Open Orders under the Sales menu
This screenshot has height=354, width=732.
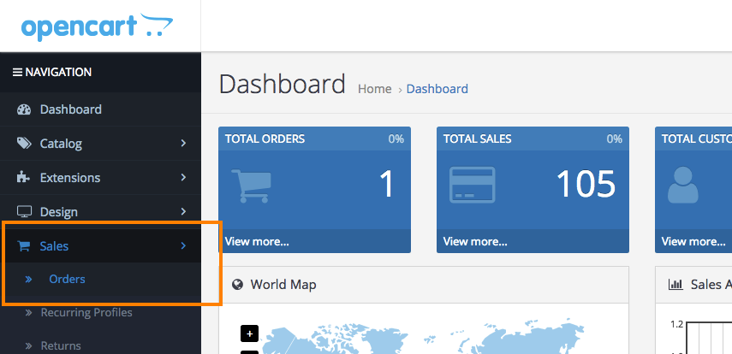coord(67,279)
